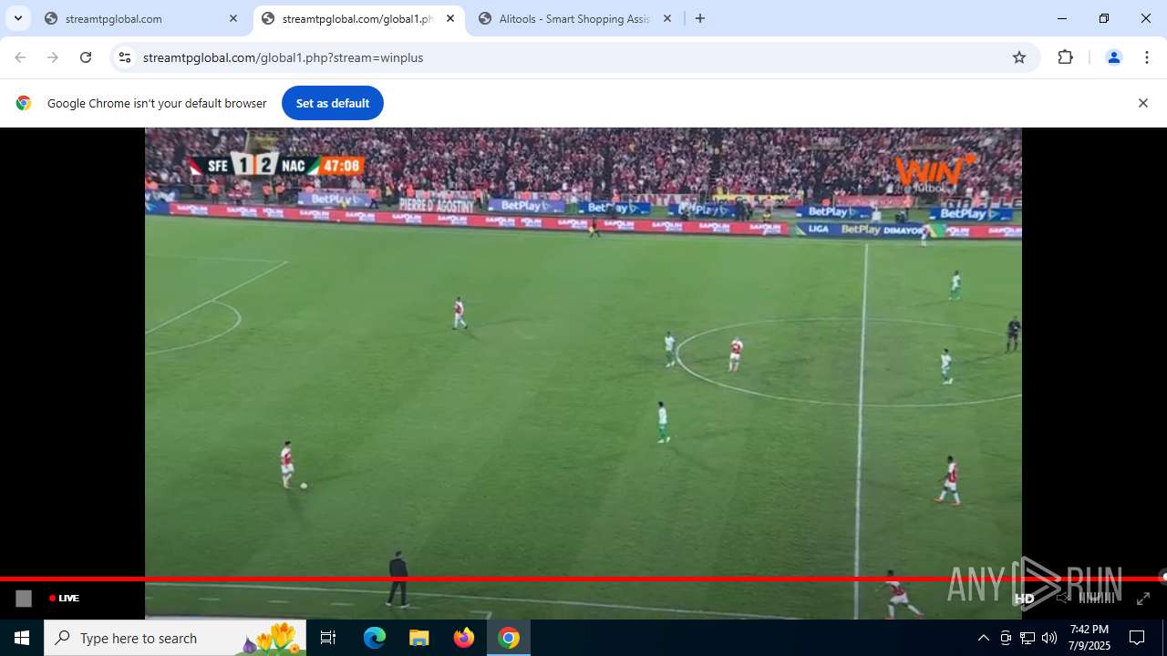The height and width of the screenshot is (656, 1167).
Task: Mute the video player volume
Action: [1062, 599]
